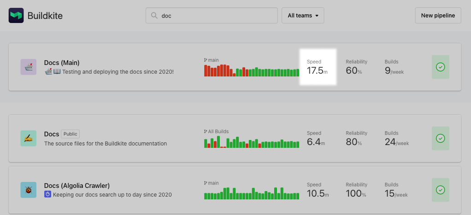This screenshot has height=215, width=471.
Task: Open the Docs writing-hand pipeline icon
Action: pyautogui.click(x=29, y=139)
